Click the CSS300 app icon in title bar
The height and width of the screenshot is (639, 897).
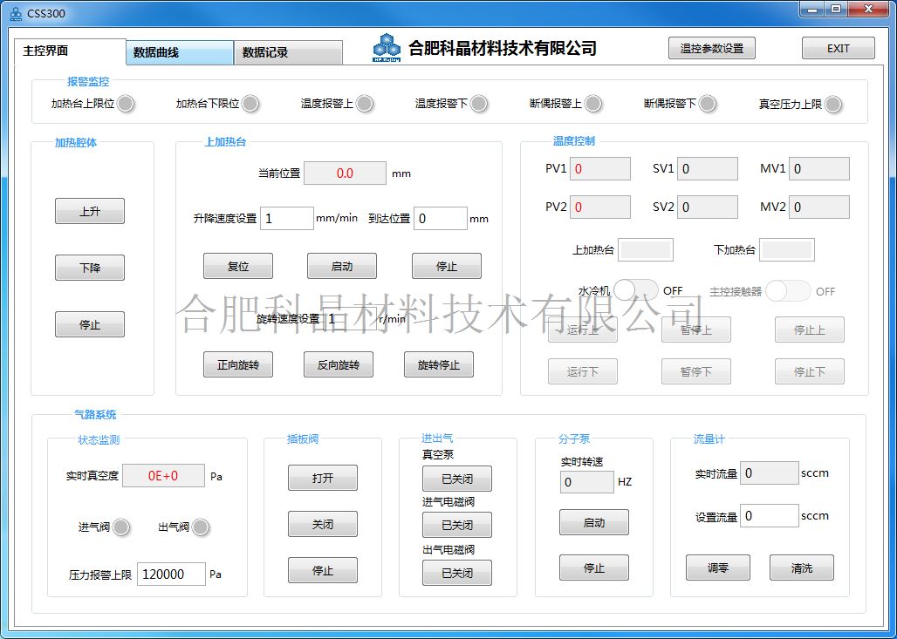(16, 12)
